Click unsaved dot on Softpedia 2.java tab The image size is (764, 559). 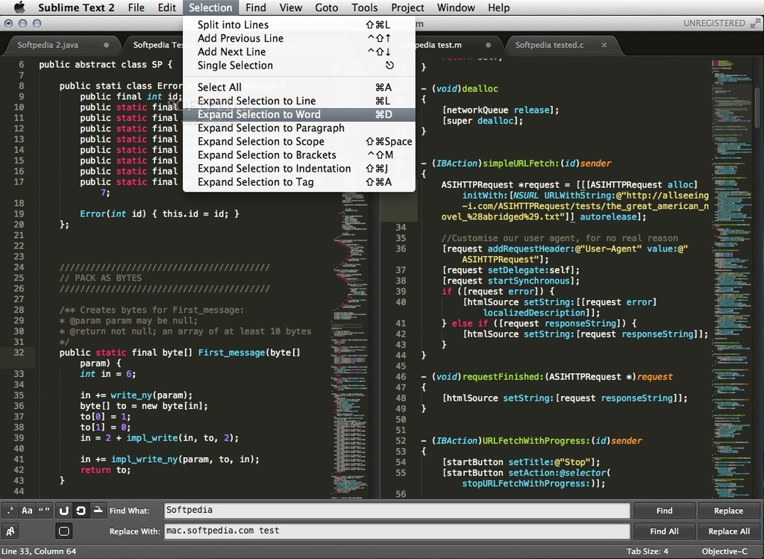pyautogui.click(x=106, y=45)
